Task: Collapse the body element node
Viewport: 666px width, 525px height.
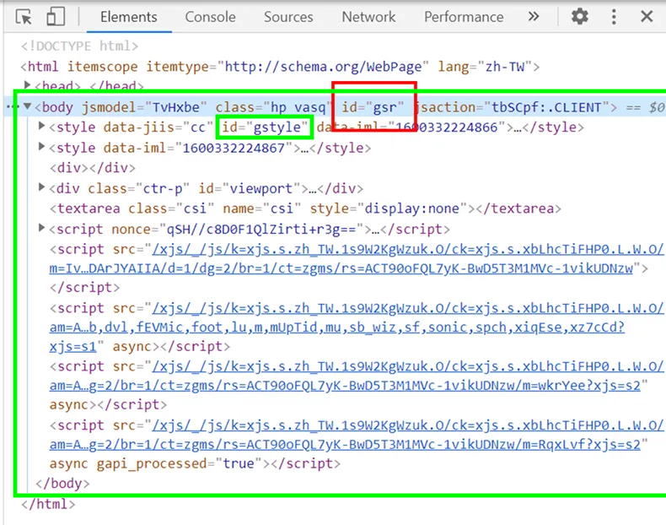Action: [27, 106]
